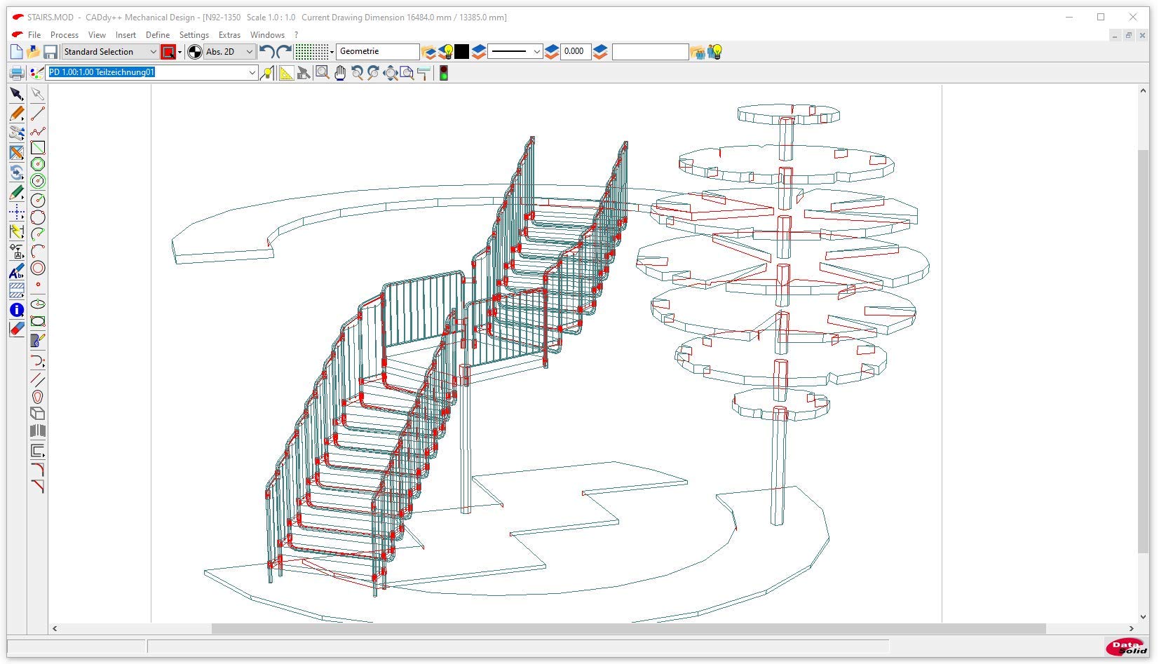Click the undo arrow
This screenshot has width=1159, height=664.
tap(266, 52)
